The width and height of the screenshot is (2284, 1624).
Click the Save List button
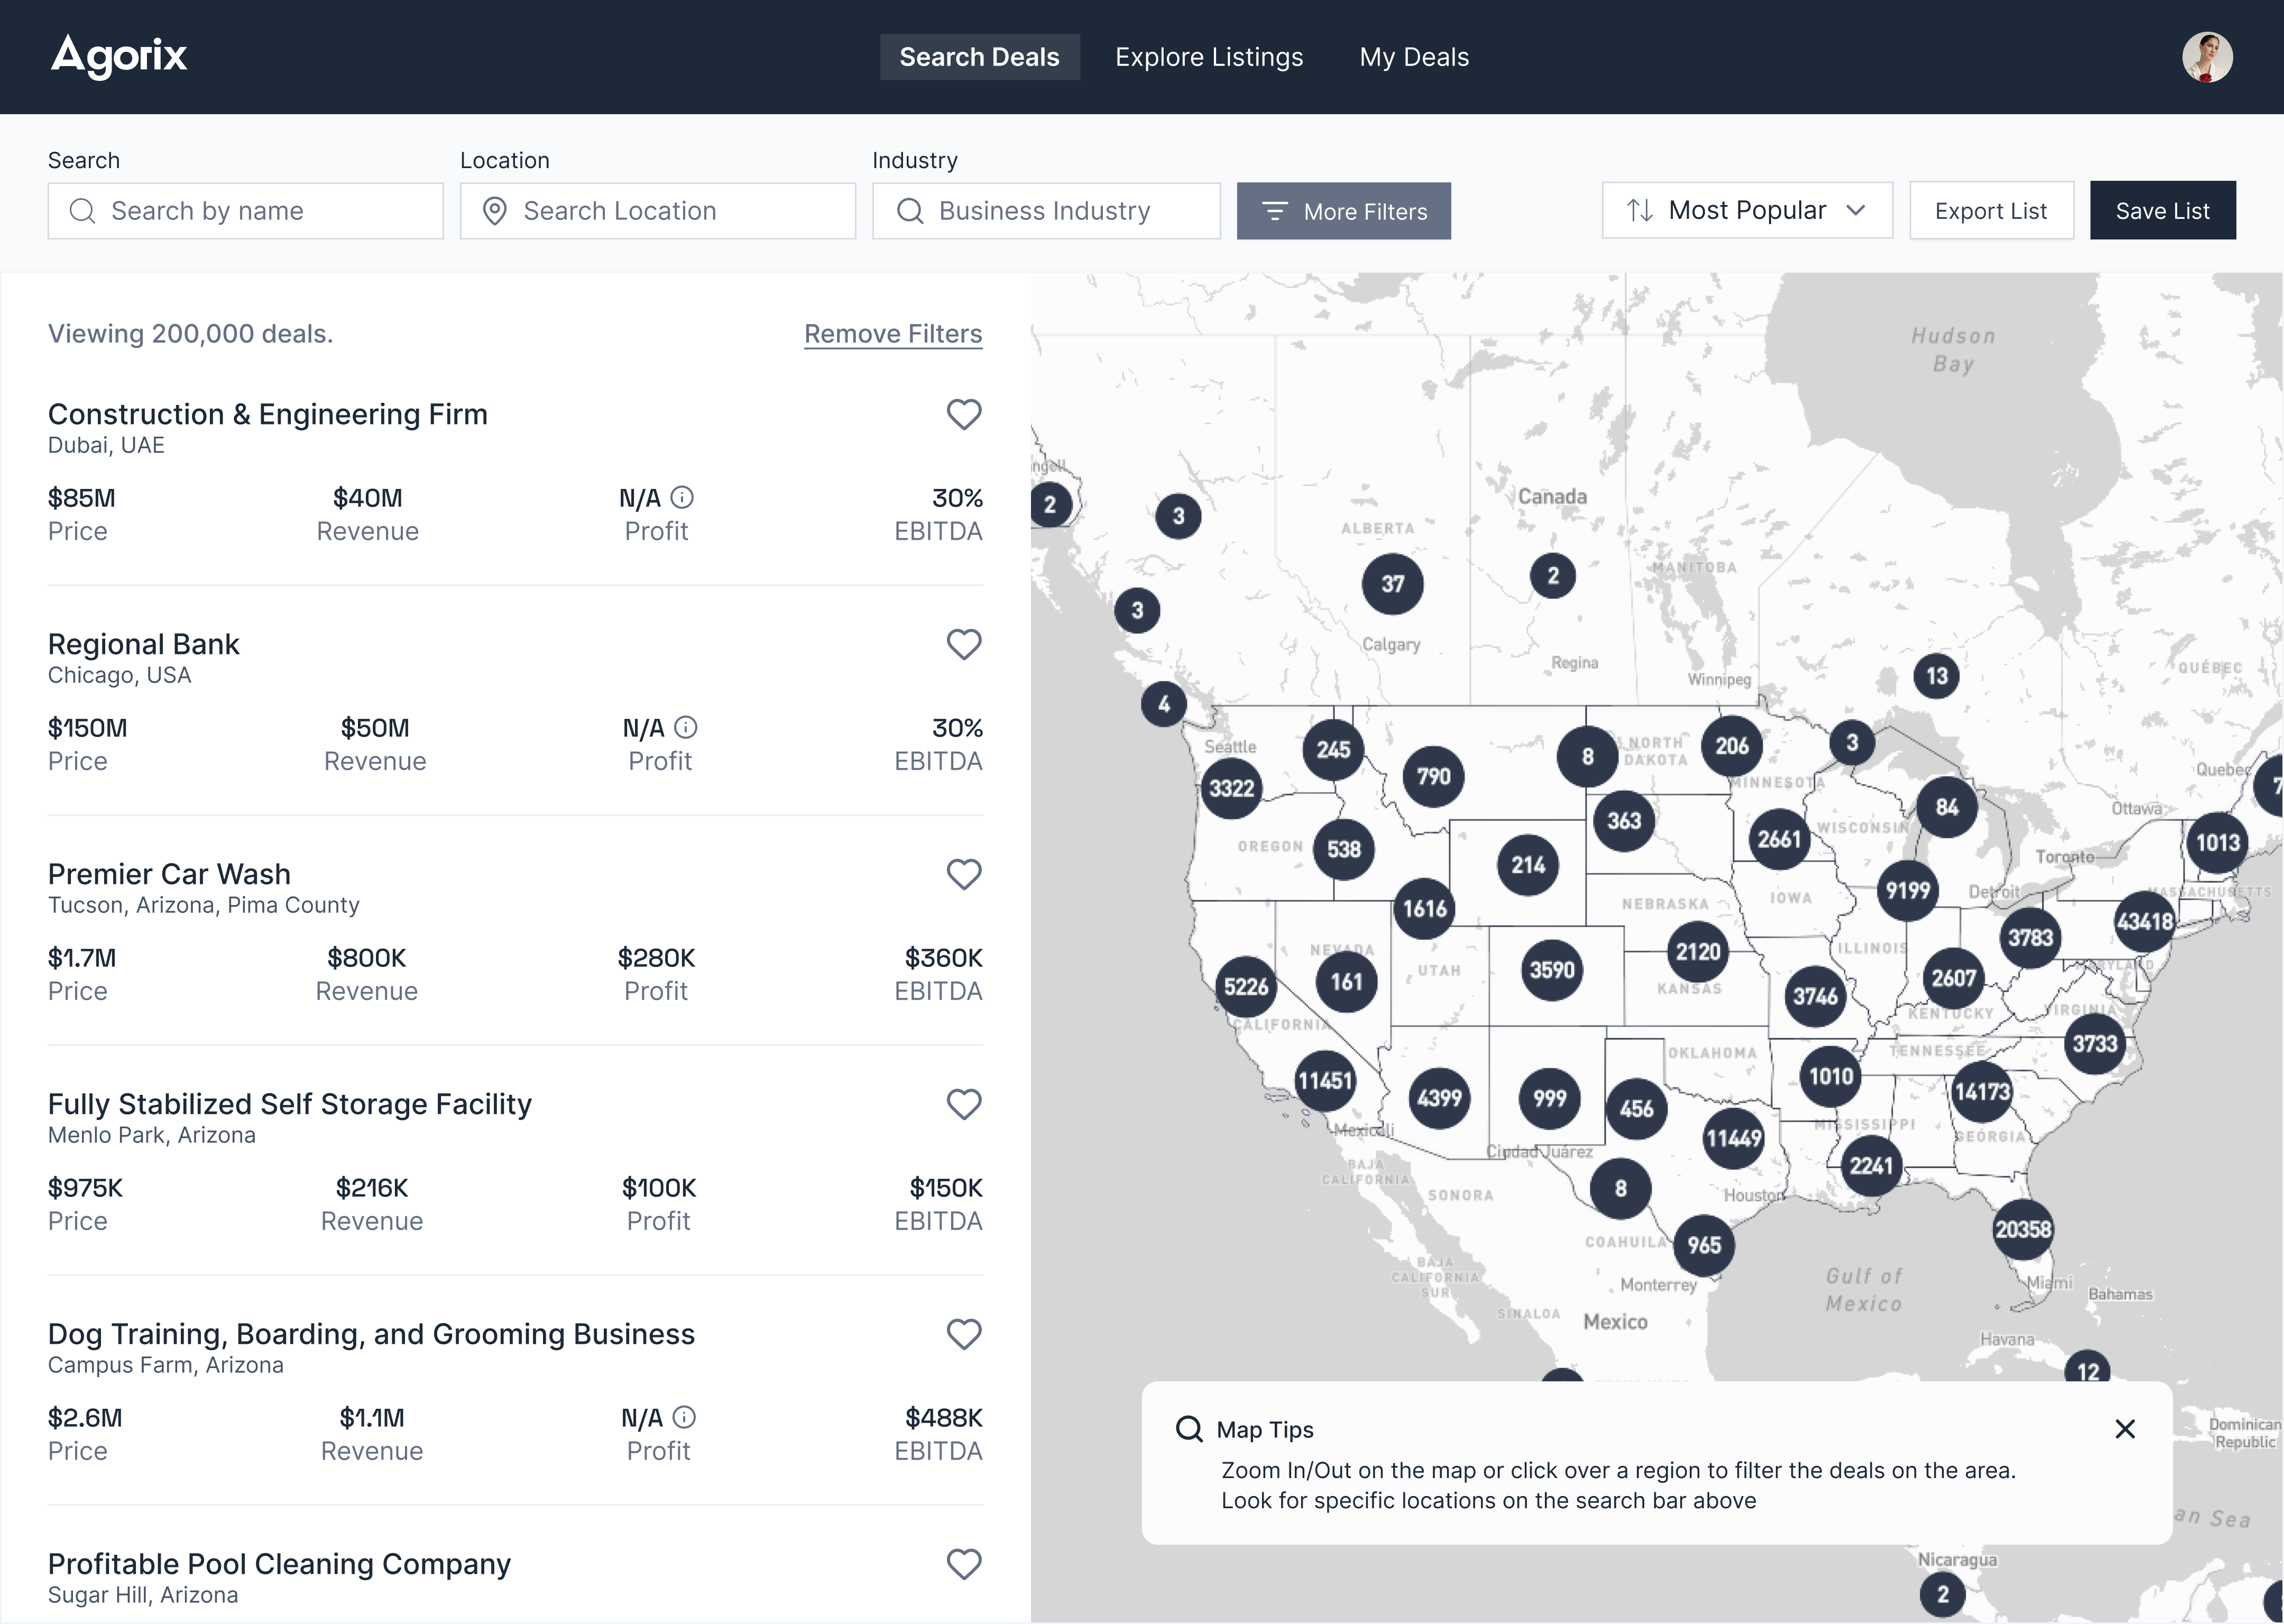pyautogui.click(x=2162, y=211)
